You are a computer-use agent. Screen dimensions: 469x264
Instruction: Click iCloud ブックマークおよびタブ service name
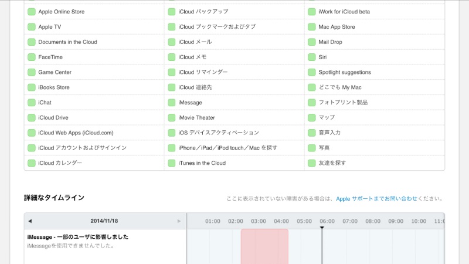[x=217, y=26]
